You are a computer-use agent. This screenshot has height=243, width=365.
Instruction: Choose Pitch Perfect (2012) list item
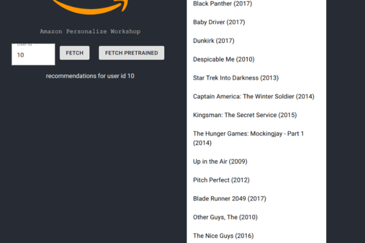tap(221, 180)
